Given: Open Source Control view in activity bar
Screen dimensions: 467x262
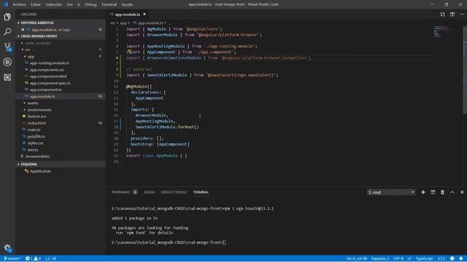Looking at the screenshot, I should click(x=7, y=47).
